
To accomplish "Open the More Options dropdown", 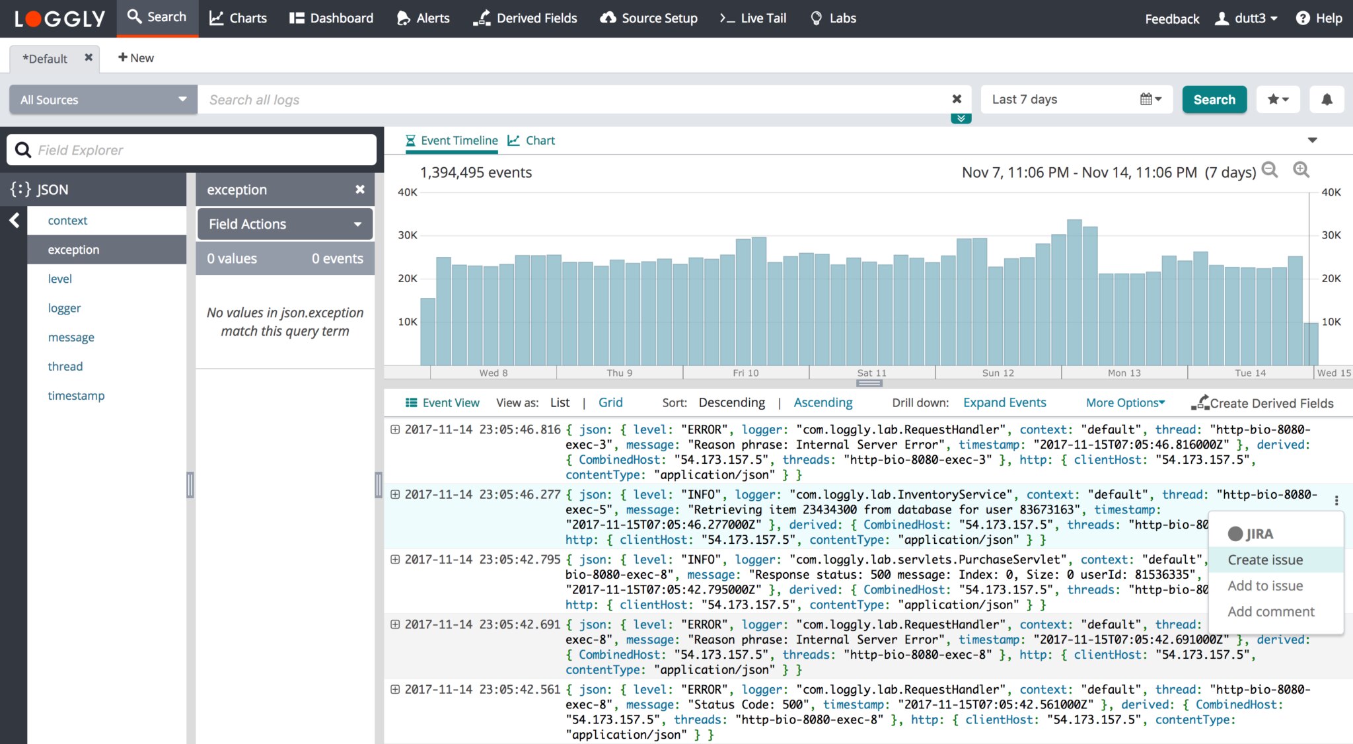I will [x=1125, y=402].
